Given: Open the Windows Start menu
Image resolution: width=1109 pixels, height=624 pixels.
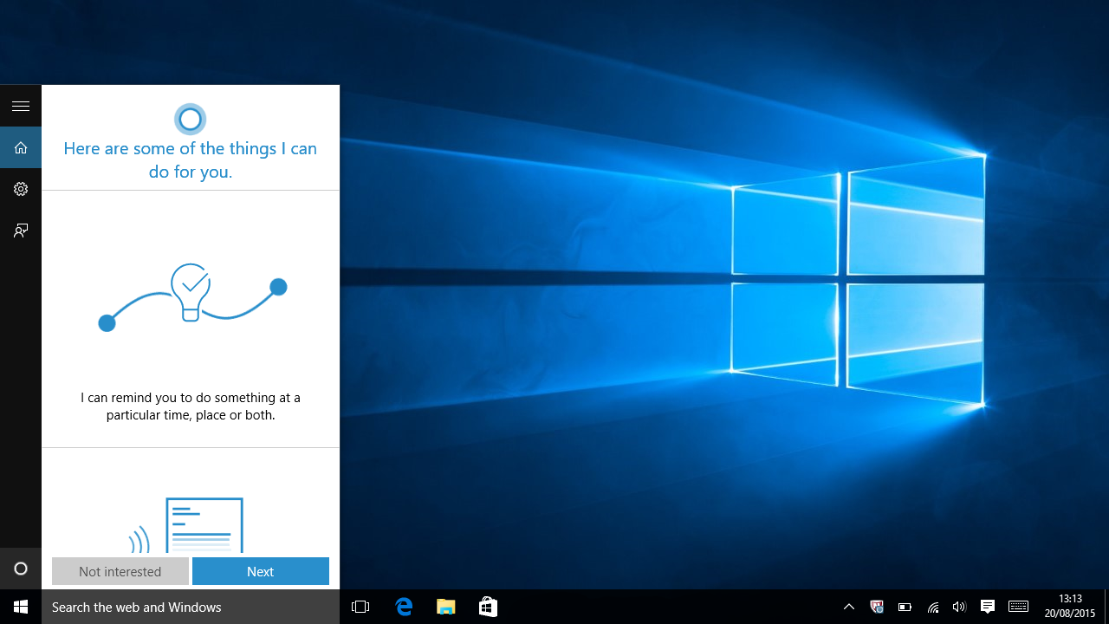Looking at the screenshot, I should [x=21, y=607].
